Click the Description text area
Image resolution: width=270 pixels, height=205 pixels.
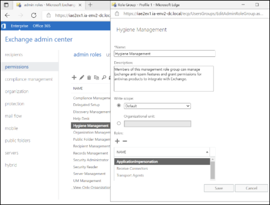(164, 79)
